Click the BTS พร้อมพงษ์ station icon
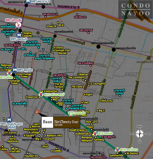Screen dimensions: 153x159 pyautogui.click(x=41, y=94)
